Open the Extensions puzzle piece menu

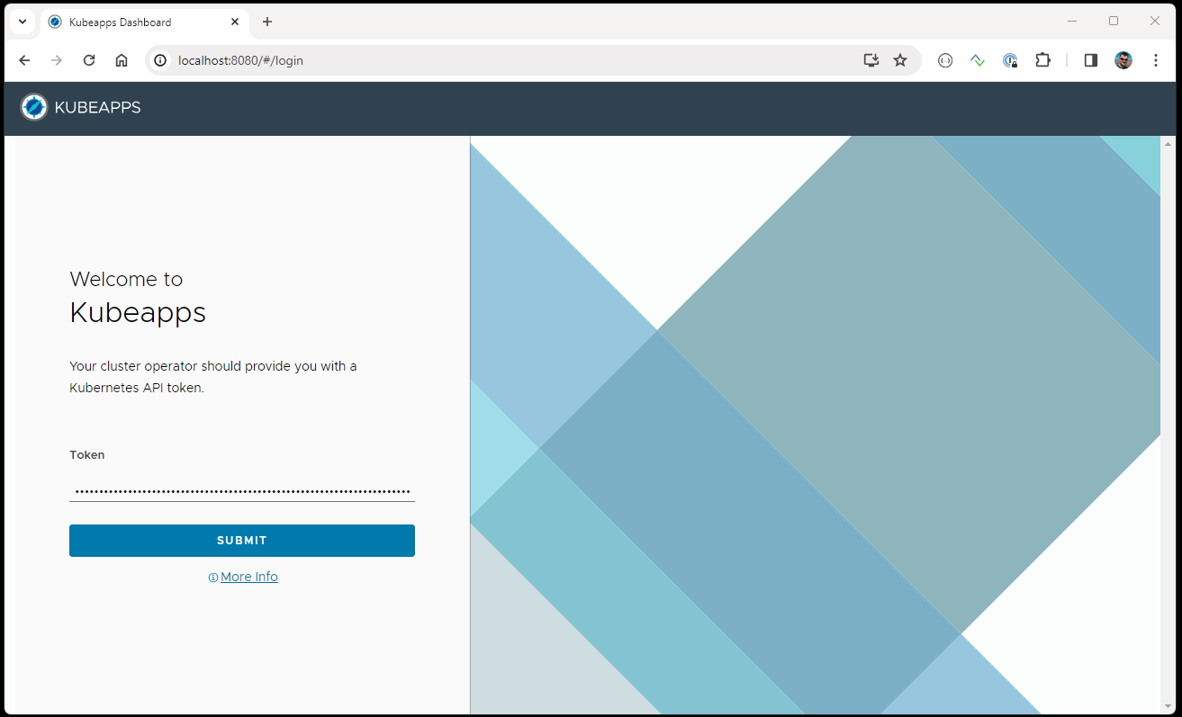click(1042, 60)
